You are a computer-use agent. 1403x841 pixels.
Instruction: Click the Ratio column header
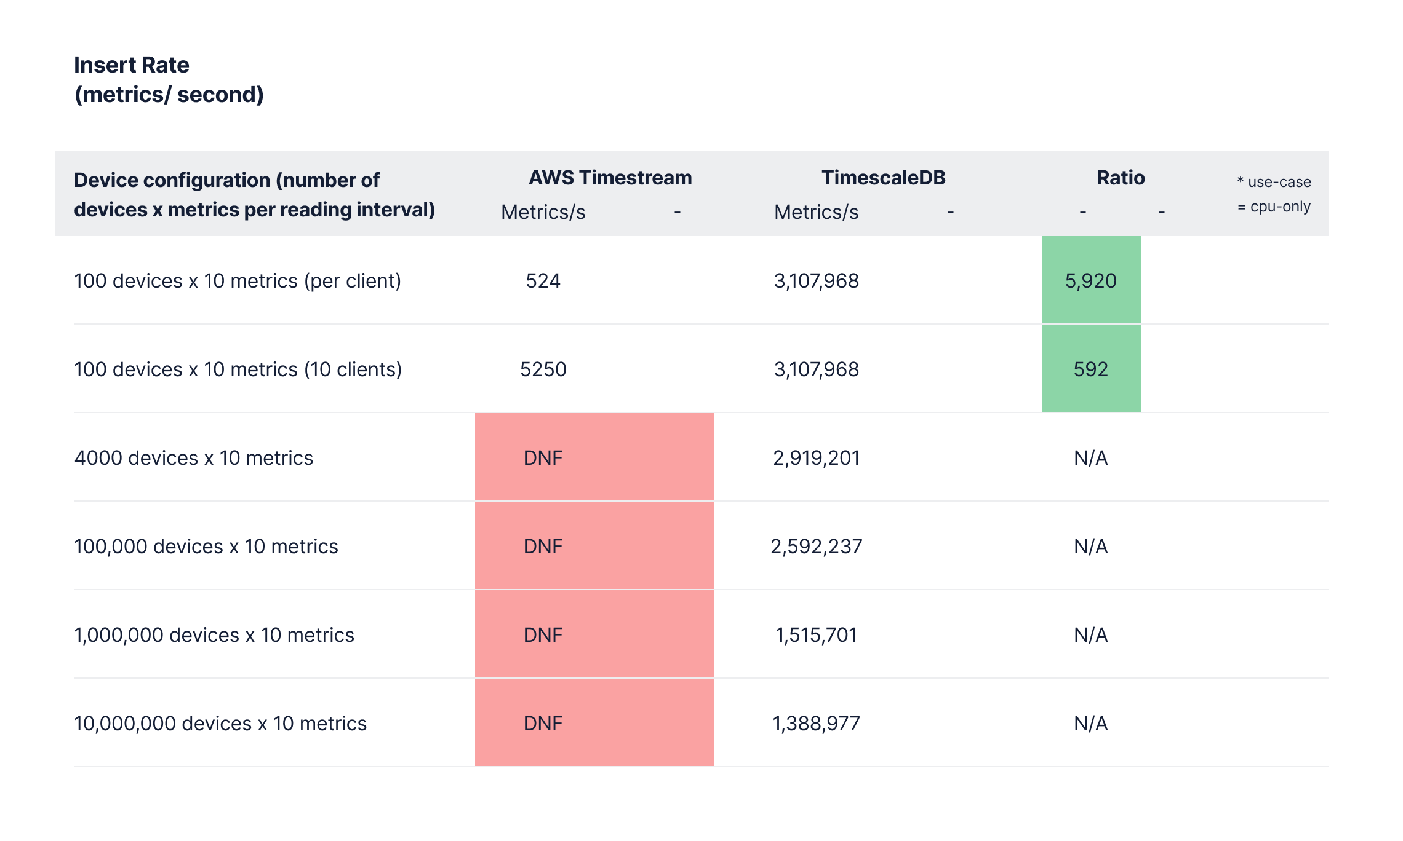1120,178
